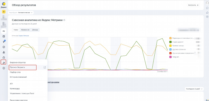Open the info icon in left sidebar
Viewport: 209px width, 101px height.
click(4, 68)
